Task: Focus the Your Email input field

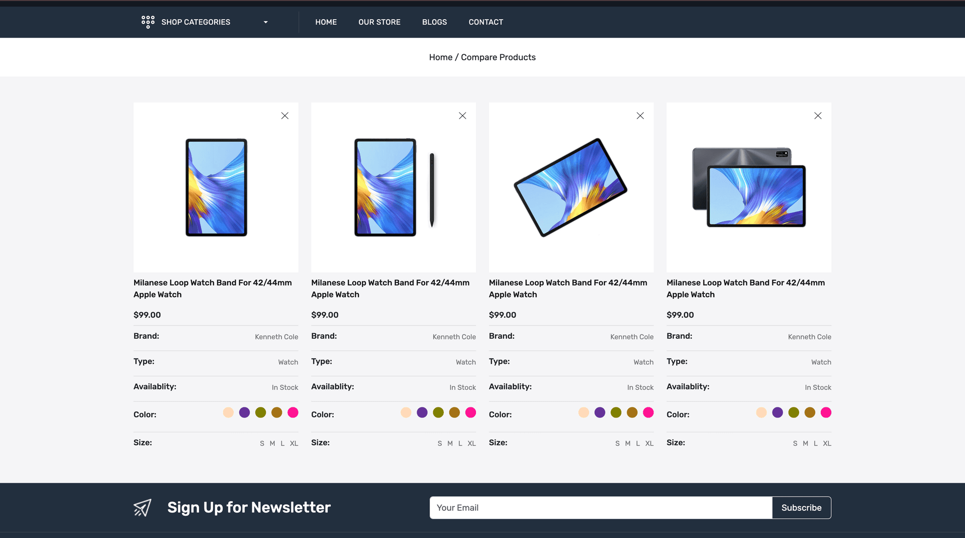Action: point(601,507)
